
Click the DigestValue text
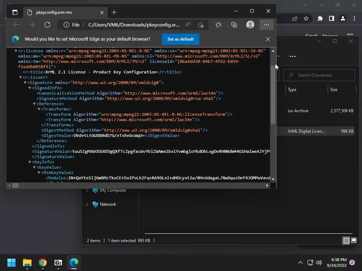pos(109,136)
